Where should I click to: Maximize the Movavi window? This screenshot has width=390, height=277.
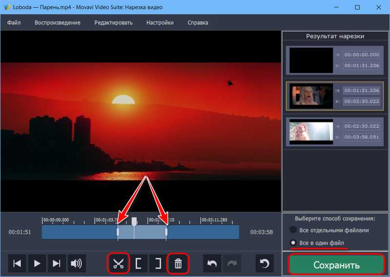tap(357, 7)
